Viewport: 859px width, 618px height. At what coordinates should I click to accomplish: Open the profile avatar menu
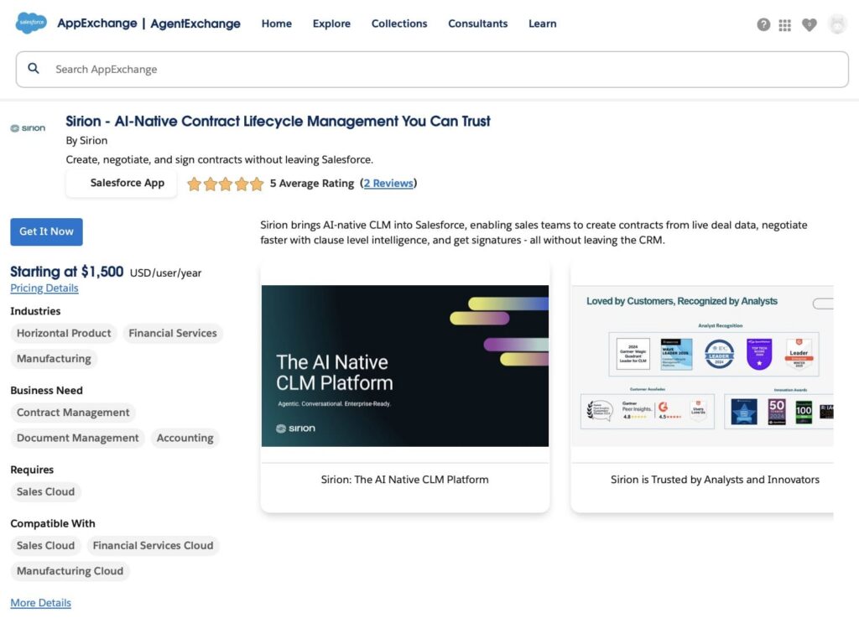pos(837,24)
